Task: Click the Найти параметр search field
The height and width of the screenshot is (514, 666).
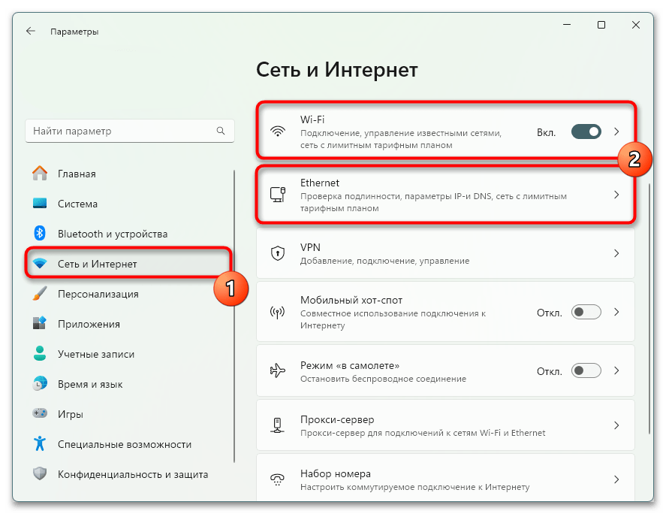Action: [130, 131]
